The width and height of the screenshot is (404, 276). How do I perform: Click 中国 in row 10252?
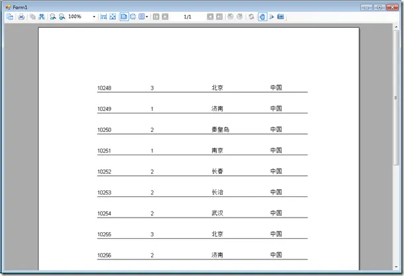pos(276,171)
